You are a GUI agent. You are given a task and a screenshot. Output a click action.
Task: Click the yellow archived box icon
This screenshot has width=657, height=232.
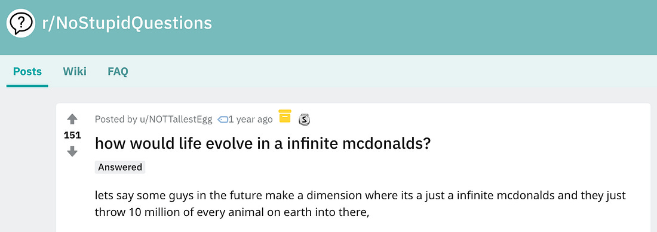click(285, 116)
